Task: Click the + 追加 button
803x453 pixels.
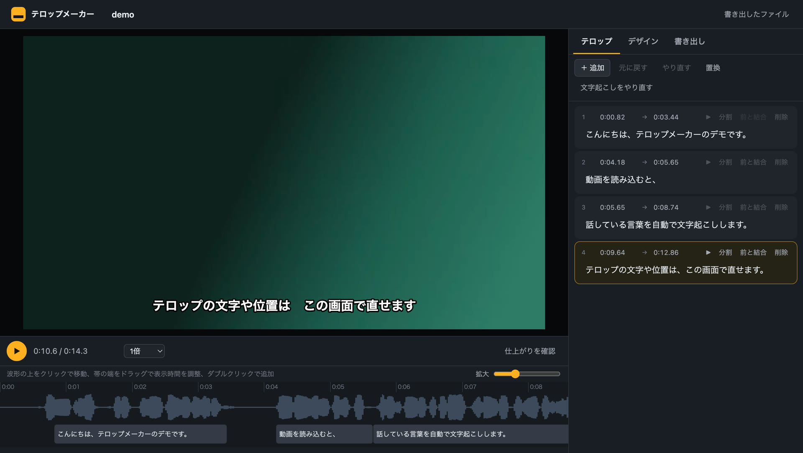Action: point(592,68)
